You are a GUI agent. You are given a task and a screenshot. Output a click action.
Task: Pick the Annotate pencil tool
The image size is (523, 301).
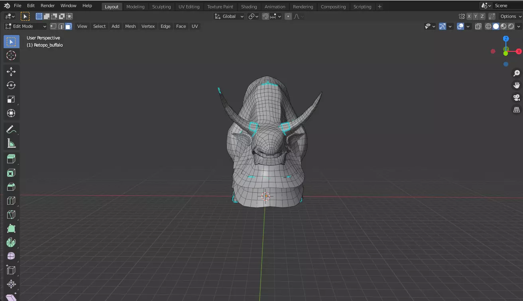tap(11, 129)
